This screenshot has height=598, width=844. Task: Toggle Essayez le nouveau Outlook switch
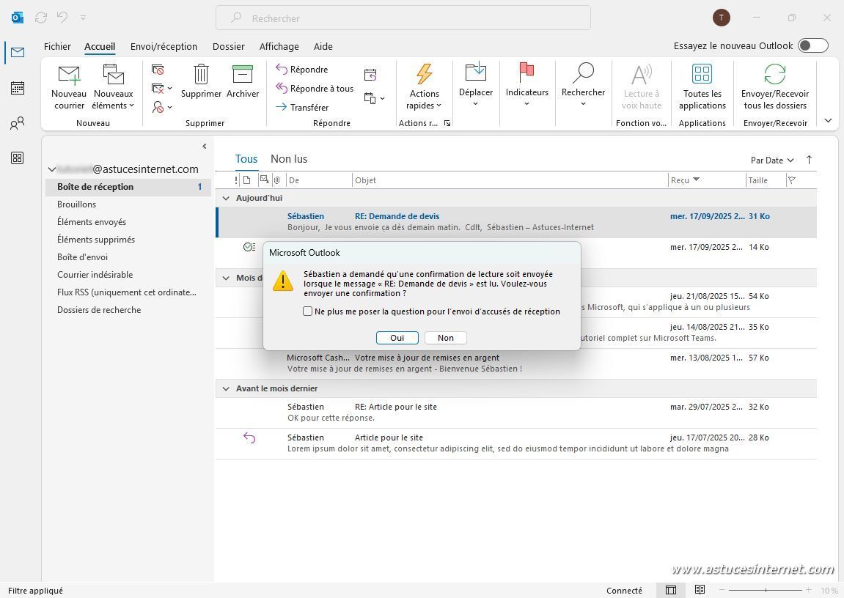(812, 45)
